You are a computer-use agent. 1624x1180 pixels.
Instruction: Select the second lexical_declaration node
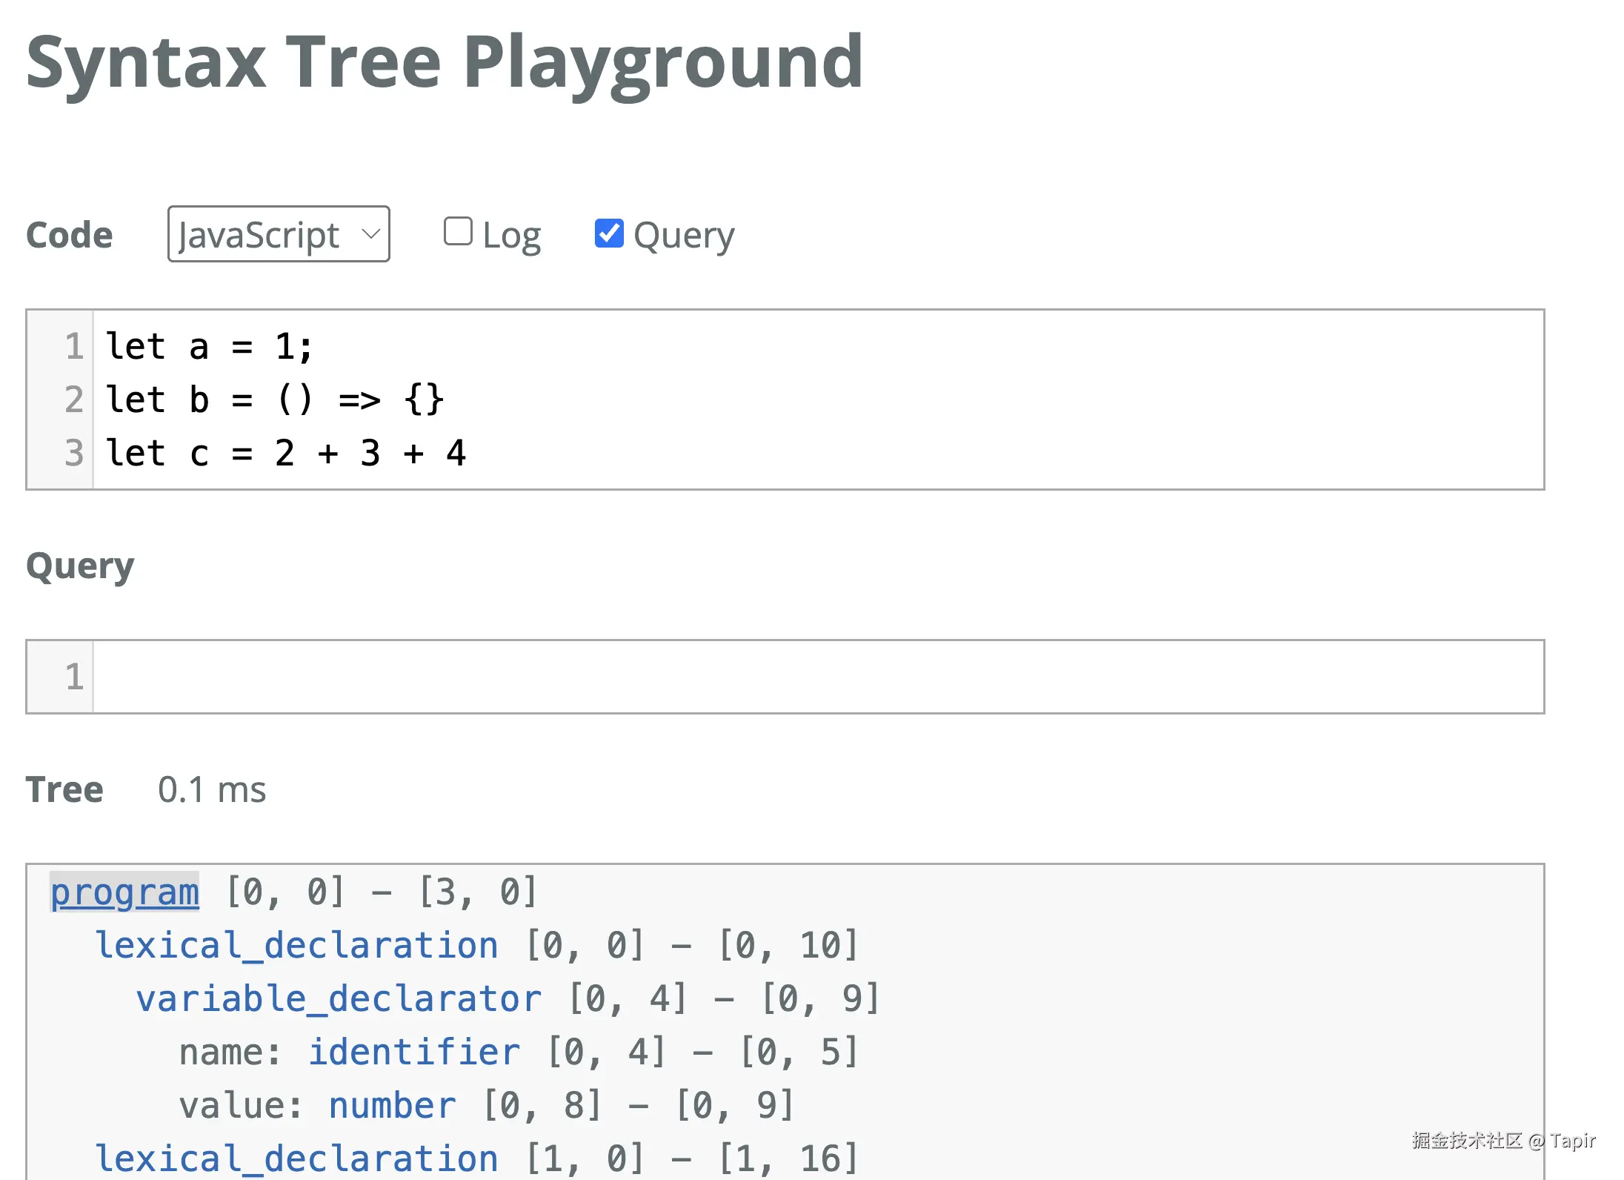[x=296, y=1159]
